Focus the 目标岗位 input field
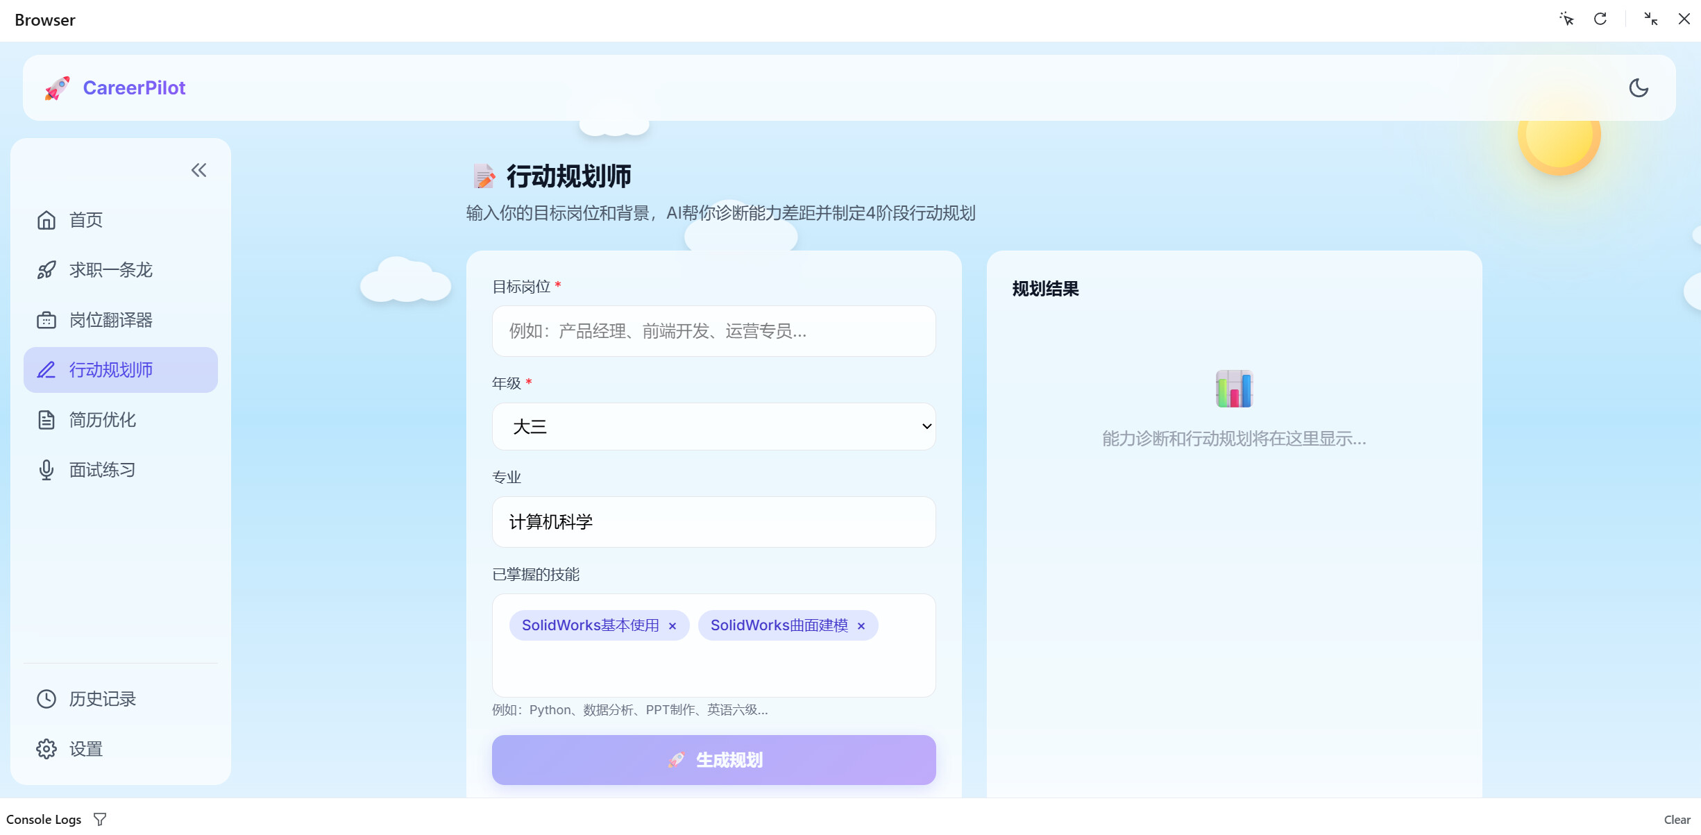This screenshot has height=835, width=1701. point(713,331)
